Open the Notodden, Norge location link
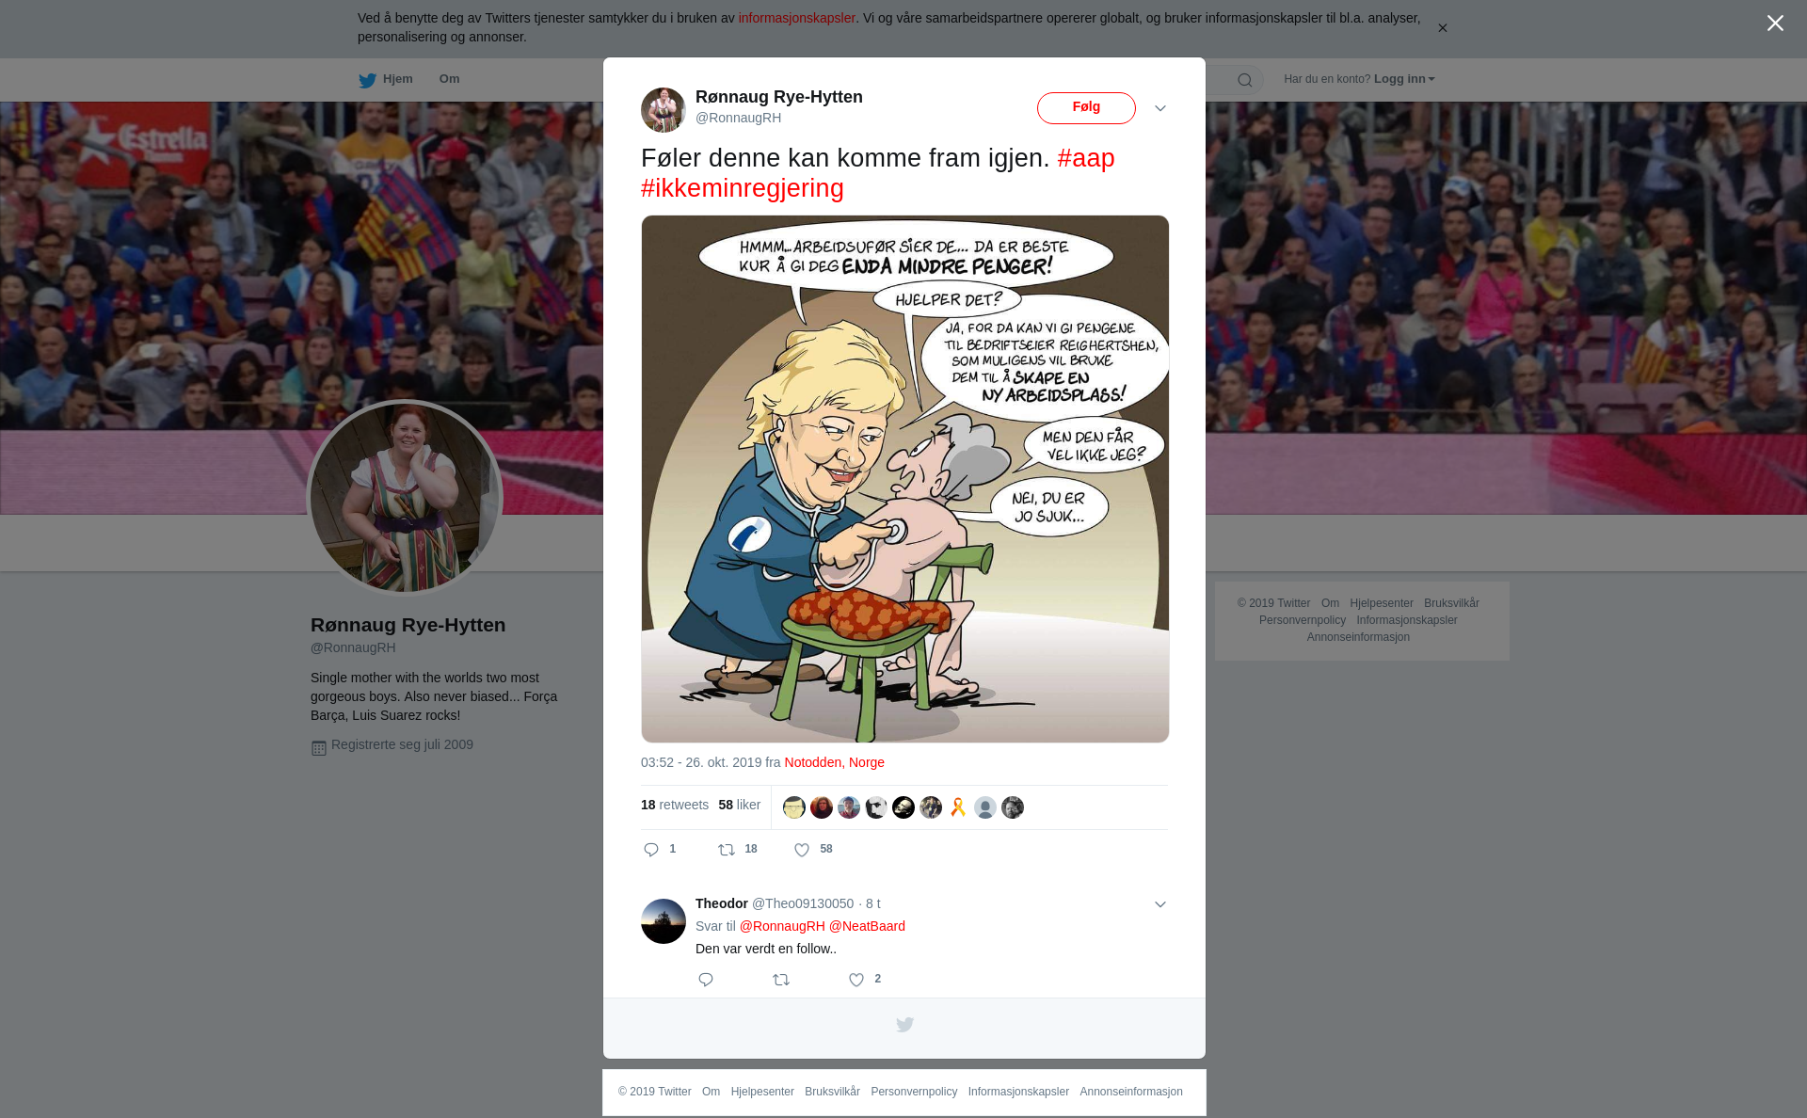Viewport: 1807px width, 1118px height. [834, 762]
